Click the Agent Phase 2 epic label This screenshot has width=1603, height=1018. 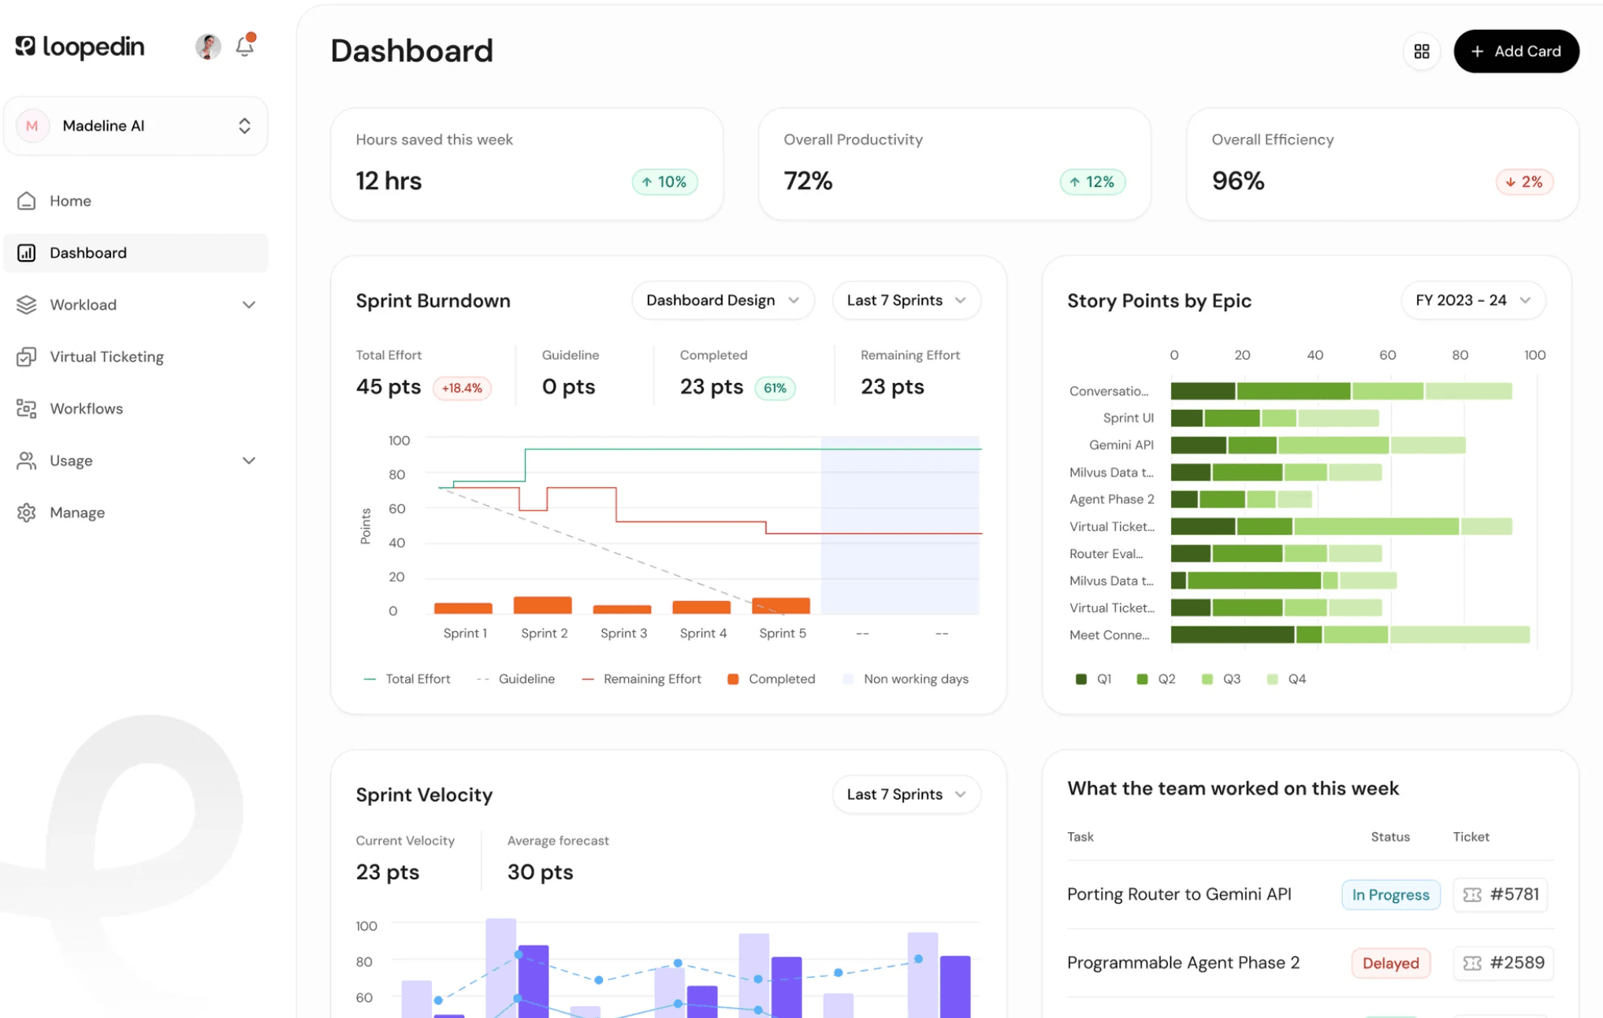tap(1112, 500)
